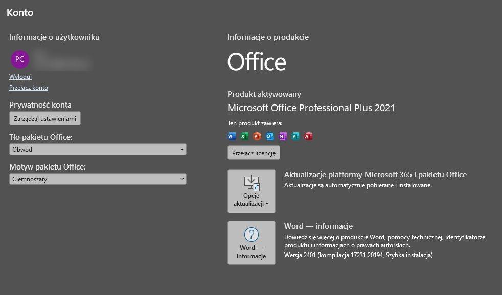Click the 'Tło pakietu Office:' label
Image resolution: width=502 pixels, height=295 pixels.
click(41, 137)
